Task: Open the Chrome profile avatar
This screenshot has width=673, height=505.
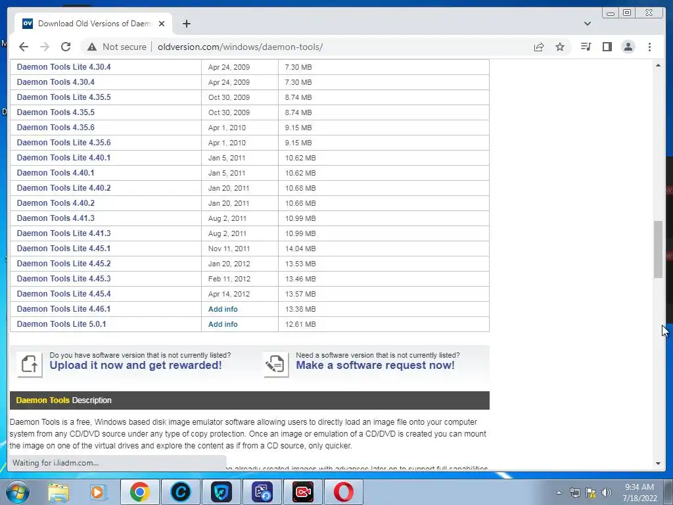Action: click(628, 47)
